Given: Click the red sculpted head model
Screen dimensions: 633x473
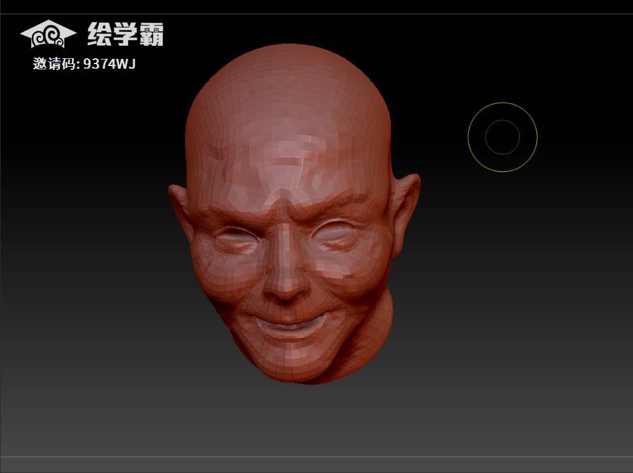Looking at the screenshot, I should click(x=294, y=214).
